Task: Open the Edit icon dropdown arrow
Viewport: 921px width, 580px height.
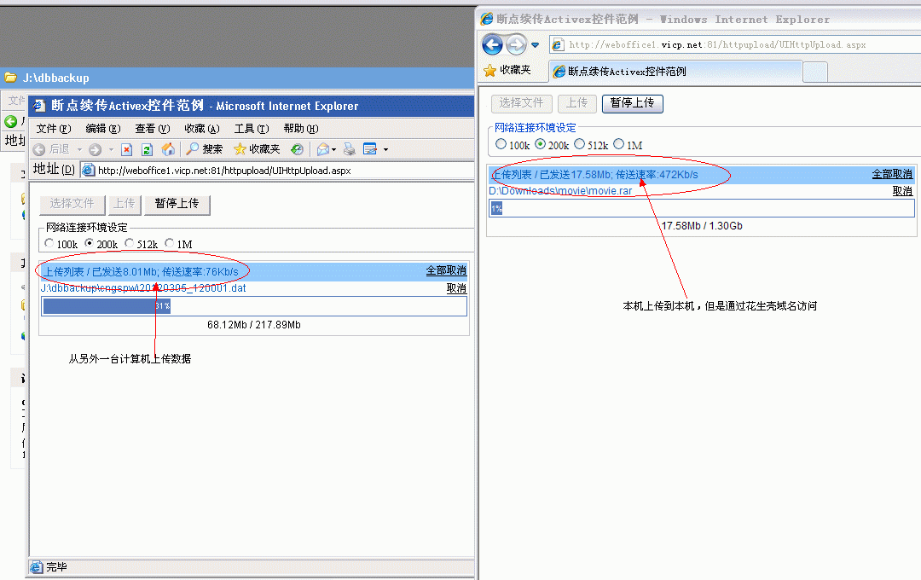Action: tap(385, 148)
